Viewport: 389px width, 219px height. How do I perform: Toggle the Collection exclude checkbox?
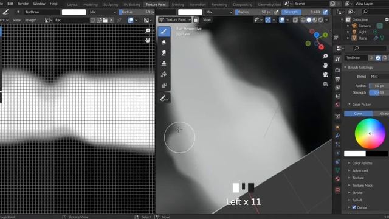pyautogui.click(x=387, y=19)
